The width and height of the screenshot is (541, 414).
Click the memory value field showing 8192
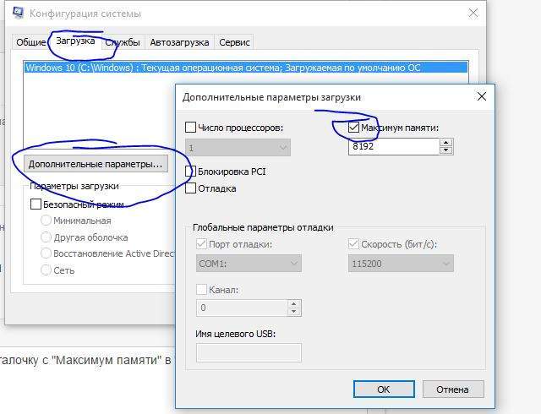(393, 146)
